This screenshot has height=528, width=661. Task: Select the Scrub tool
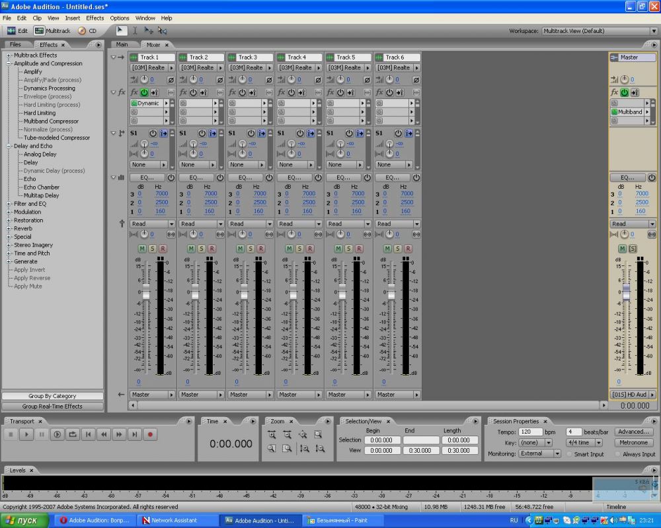tap(163, 30)
